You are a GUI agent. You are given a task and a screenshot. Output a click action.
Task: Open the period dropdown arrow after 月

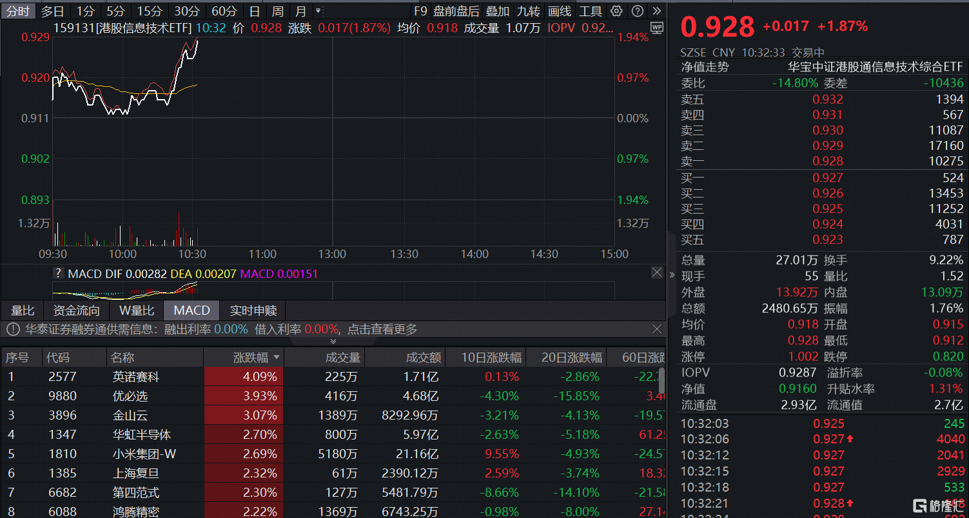coord(318,11)
